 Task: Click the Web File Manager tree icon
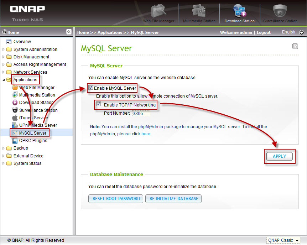click(15, 87)
